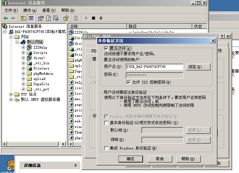This screenshot has width=239, height=173.
Task: Click the Up one level folder icon
Action: [x=23, y=18]
